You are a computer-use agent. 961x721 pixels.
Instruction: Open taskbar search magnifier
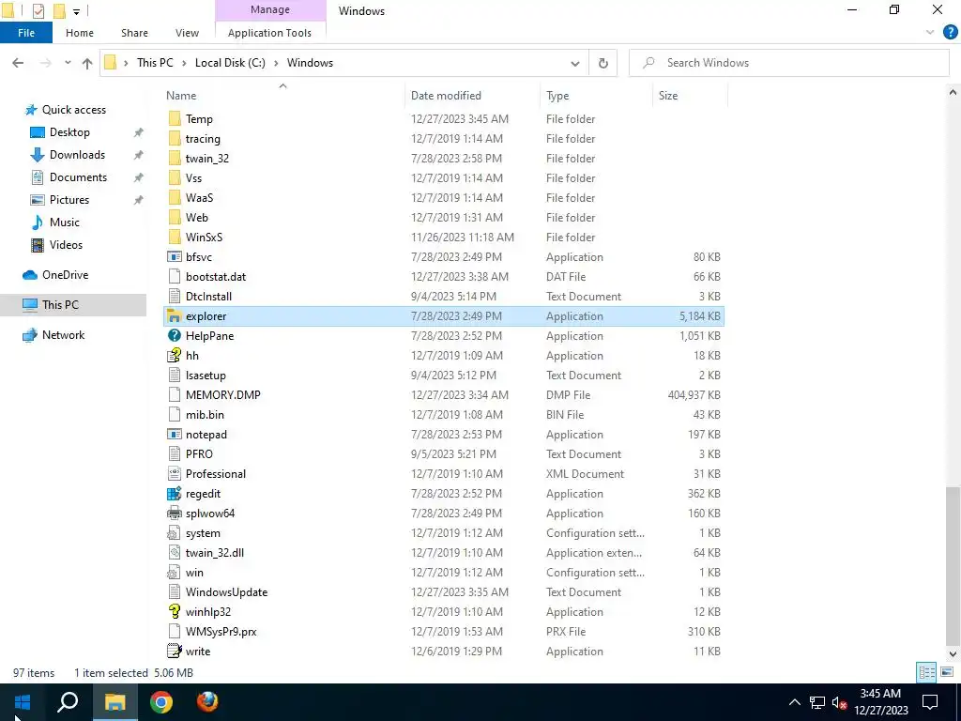(x=68, y=702)
